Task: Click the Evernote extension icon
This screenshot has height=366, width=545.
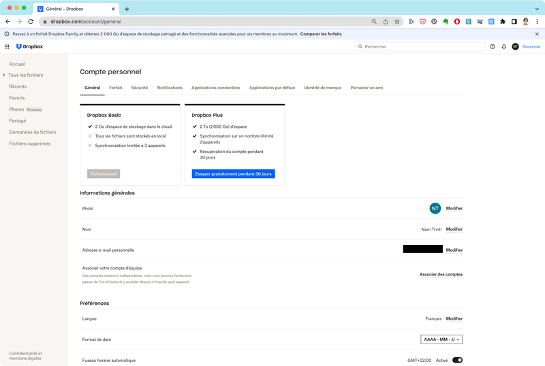Action: pos(446,21)
